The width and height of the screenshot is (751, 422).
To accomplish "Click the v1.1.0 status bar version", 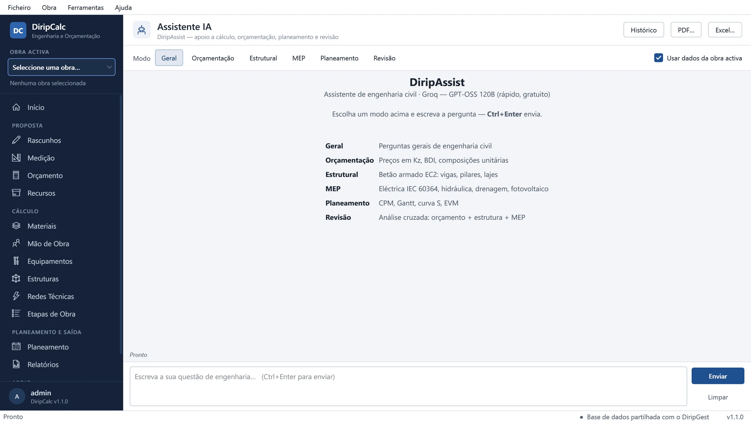I will point(735,417).
